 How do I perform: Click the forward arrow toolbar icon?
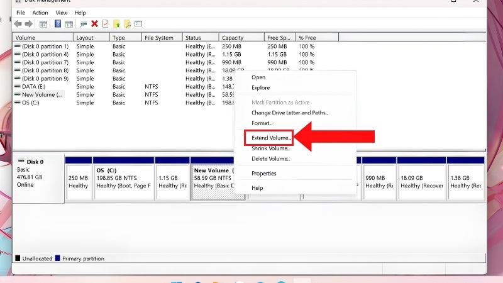click(x=29, y=24)
